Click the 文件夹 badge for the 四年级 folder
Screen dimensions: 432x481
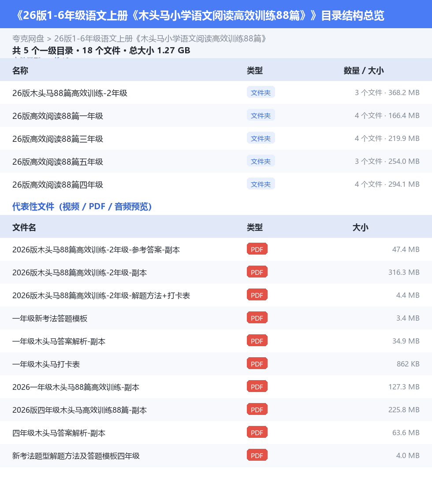coord(261,184)
